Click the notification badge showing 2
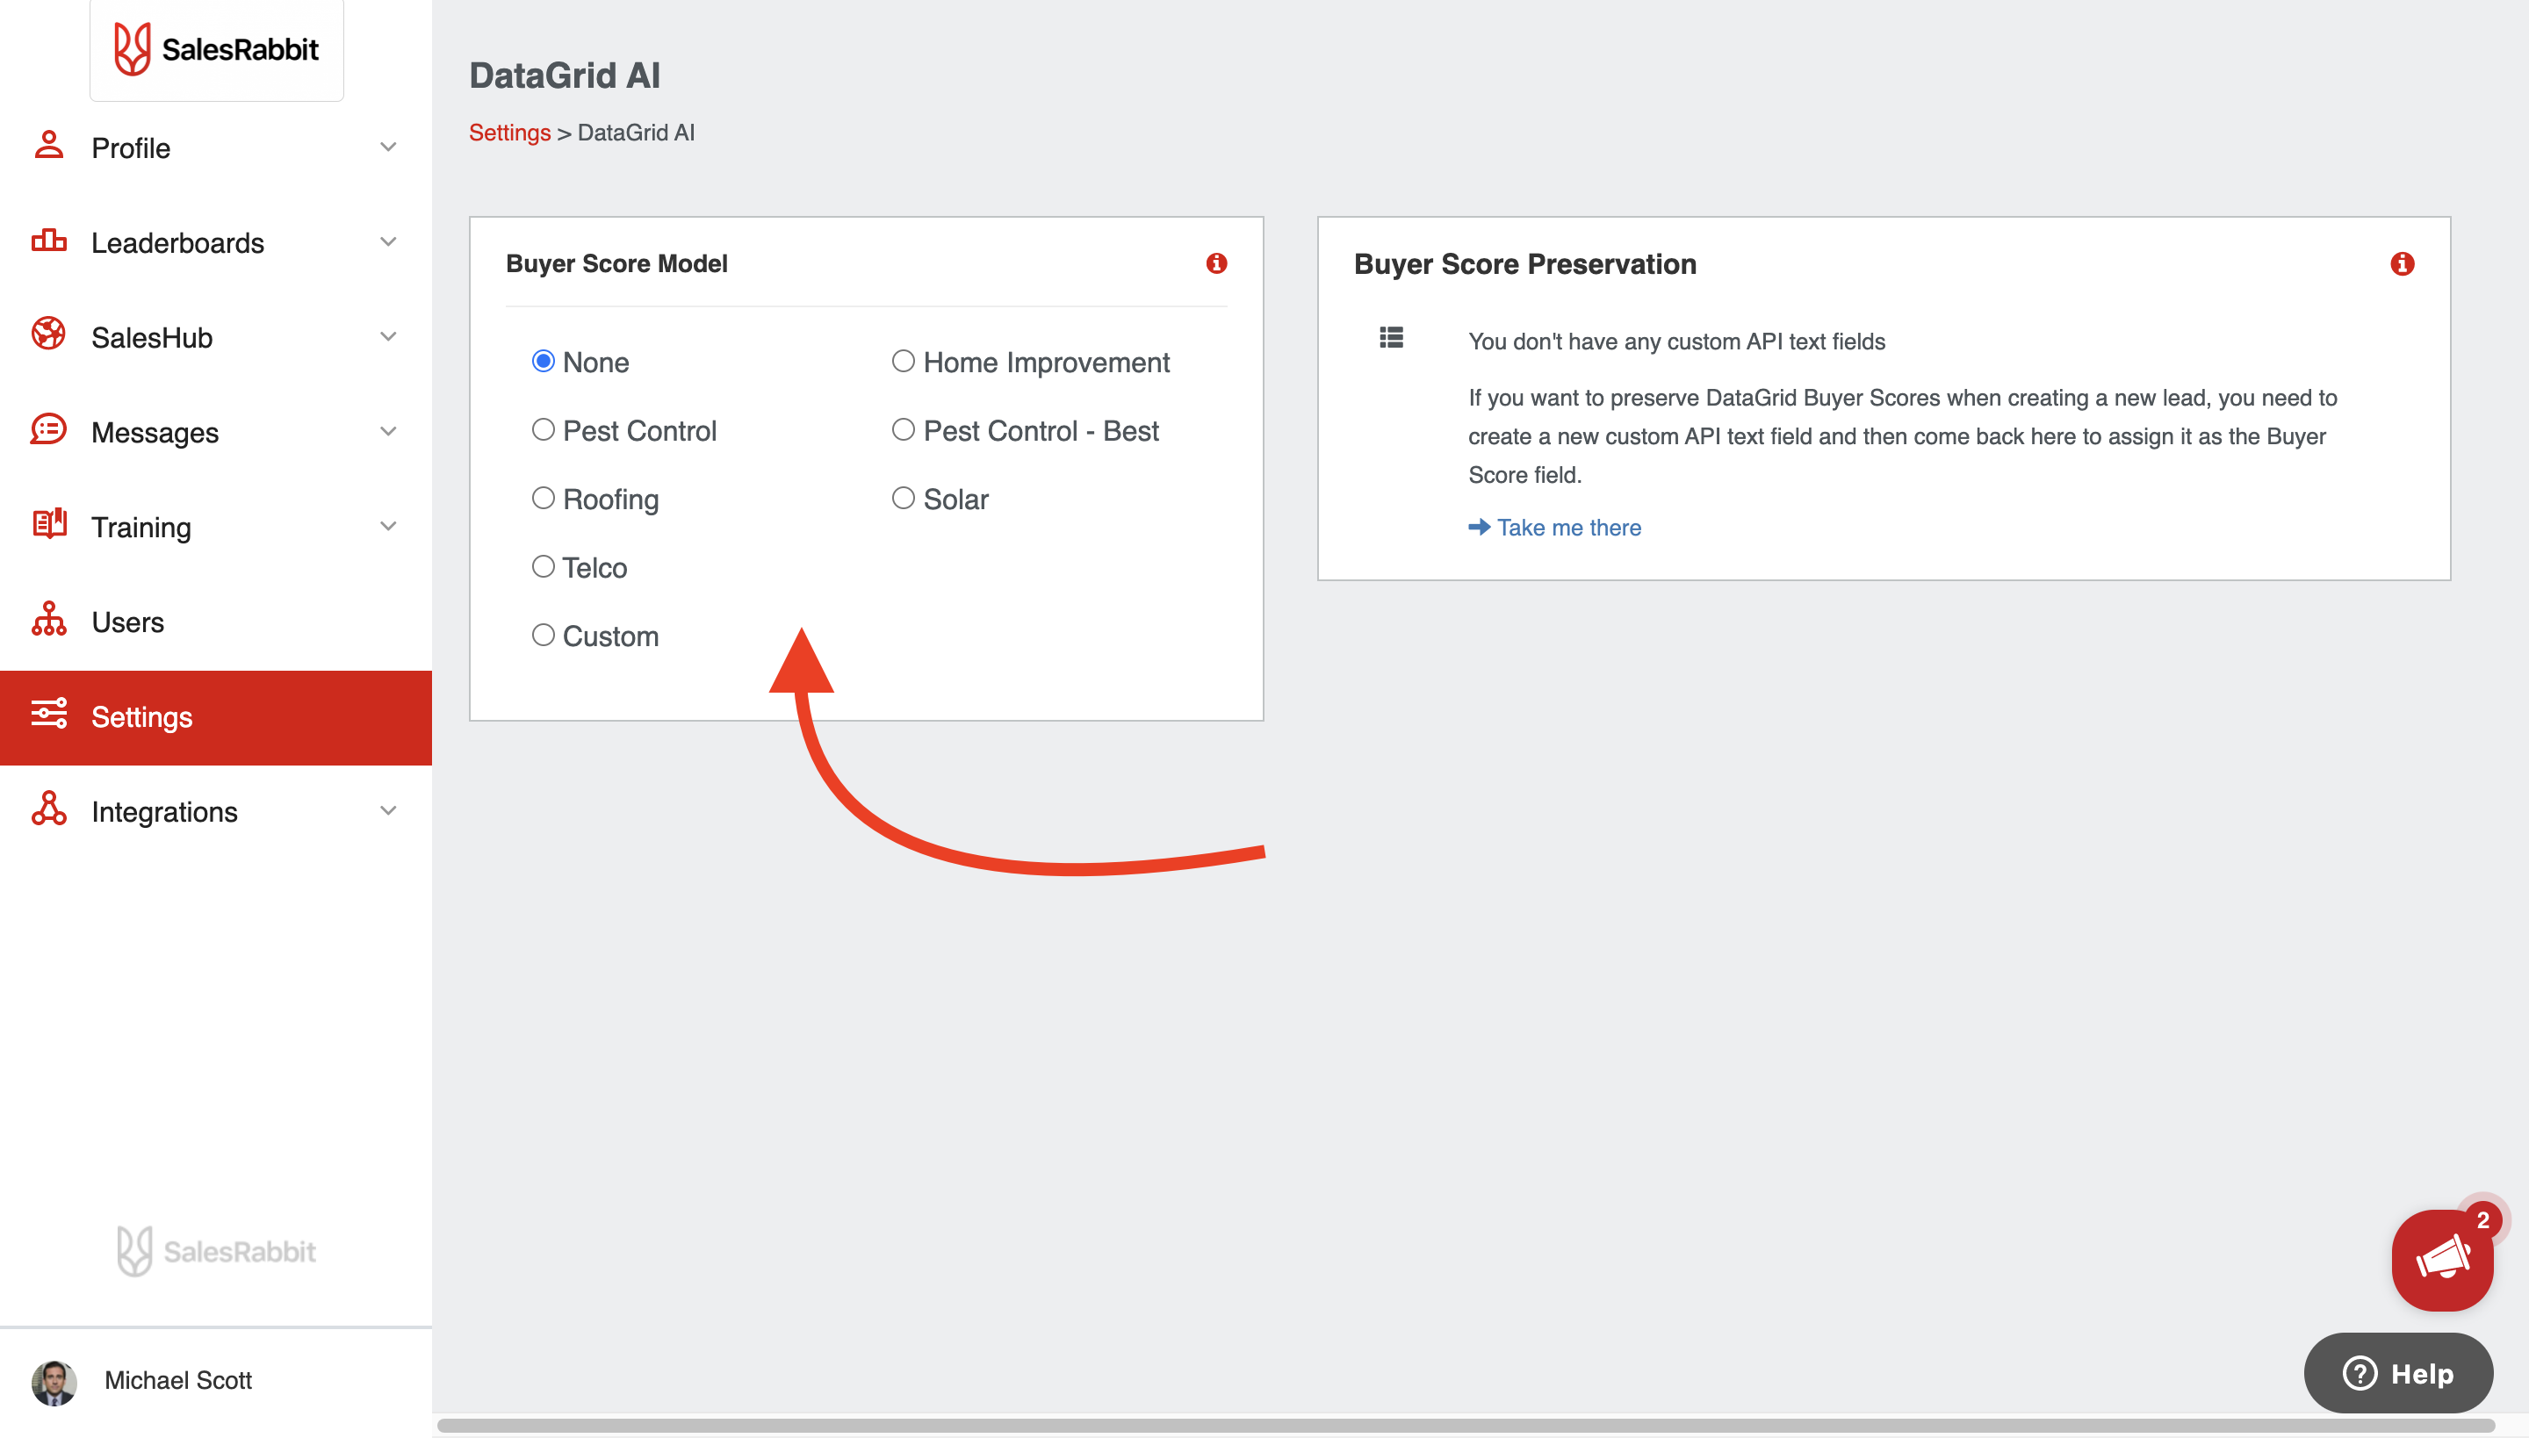 coord(2482,1219)
